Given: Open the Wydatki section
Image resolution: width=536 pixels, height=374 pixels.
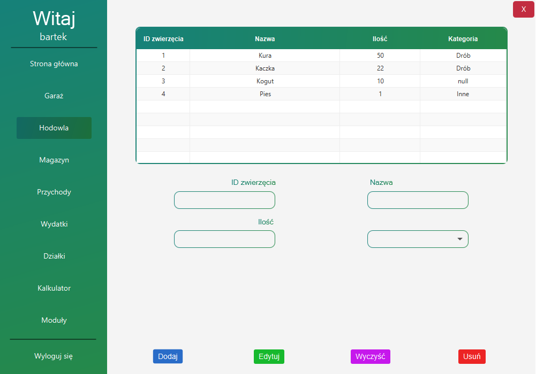Looking at the screenshot, I should coord(54,224).
